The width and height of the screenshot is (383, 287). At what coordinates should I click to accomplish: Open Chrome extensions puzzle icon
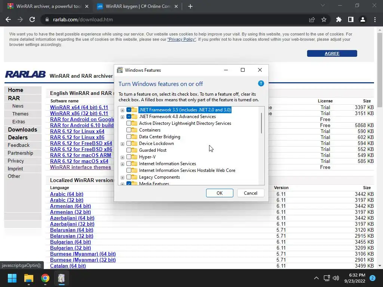click(x=338, y=19)
